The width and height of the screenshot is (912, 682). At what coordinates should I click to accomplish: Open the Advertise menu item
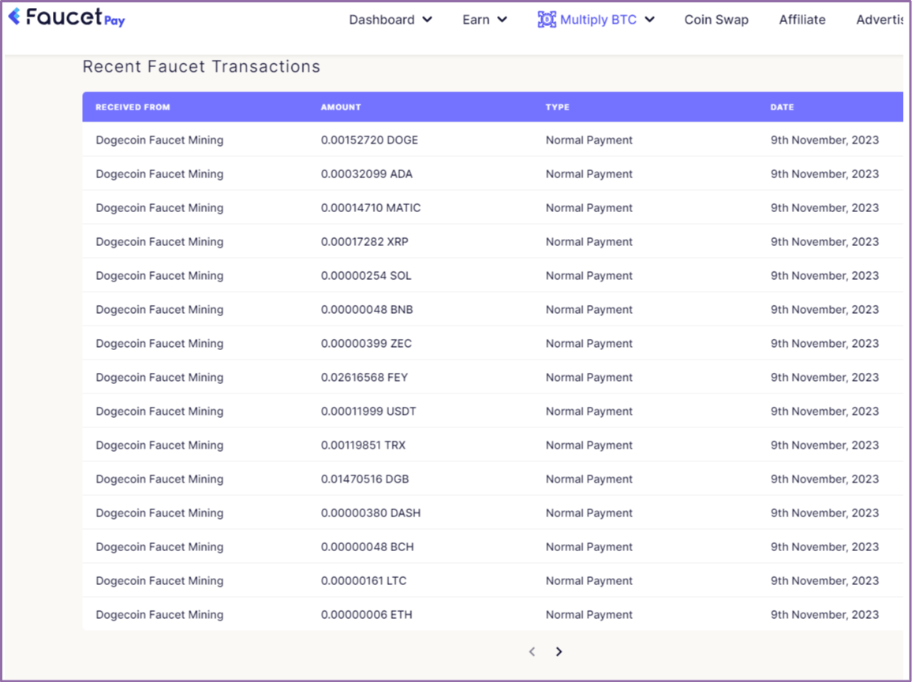tap(880, 20)
